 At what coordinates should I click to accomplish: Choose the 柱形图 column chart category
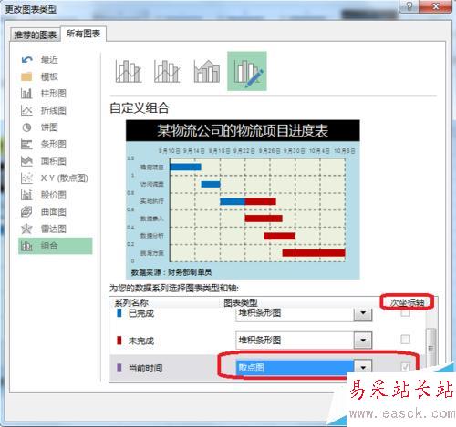click(56, 93)
